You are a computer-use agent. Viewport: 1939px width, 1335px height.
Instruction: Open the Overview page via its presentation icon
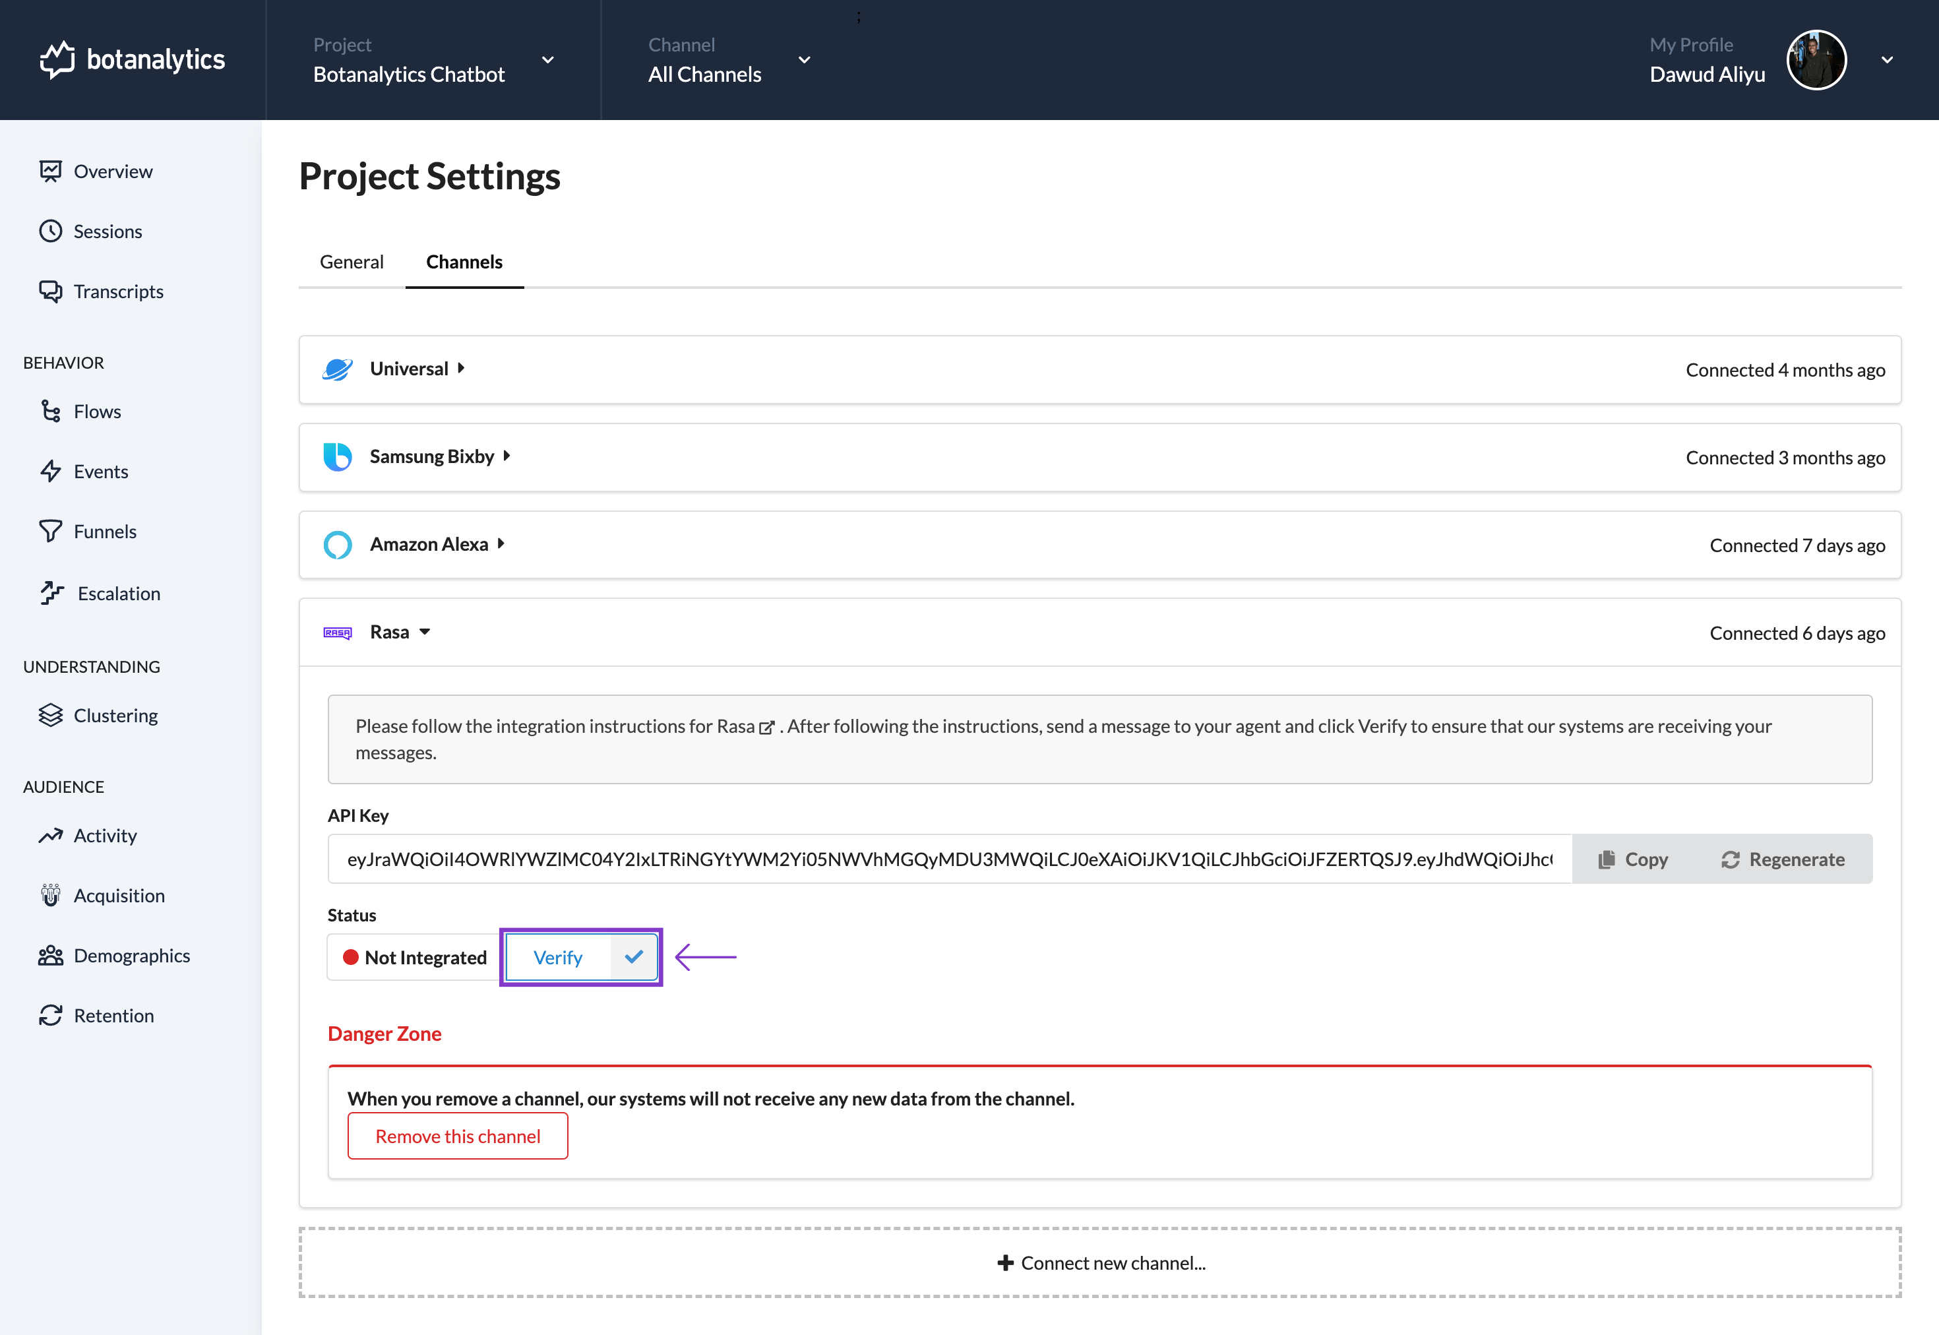[50, 171]
